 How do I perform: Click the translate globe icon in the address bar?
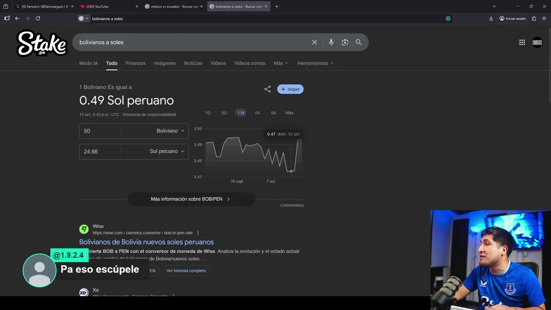point(448,19)
